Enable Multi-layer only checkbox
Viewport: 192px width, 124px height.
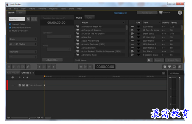(x=10, y=31)
